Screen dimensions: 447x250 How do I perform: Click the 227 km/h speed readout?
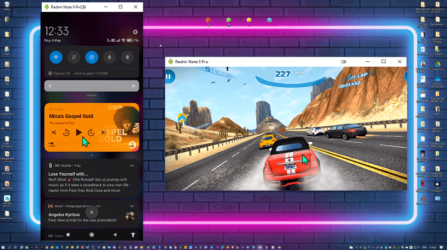pyautogui.click(x=289, y=74)
